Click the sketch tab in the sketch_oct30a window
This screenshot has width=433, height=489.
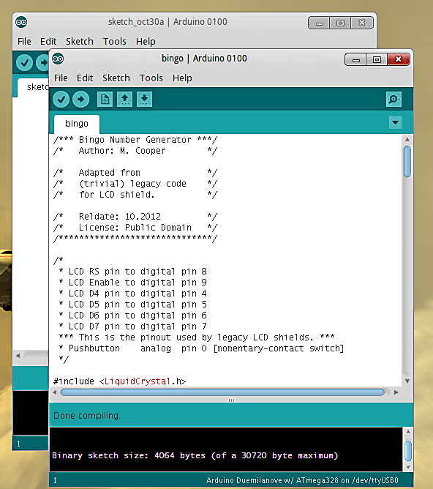coord(34,87)
